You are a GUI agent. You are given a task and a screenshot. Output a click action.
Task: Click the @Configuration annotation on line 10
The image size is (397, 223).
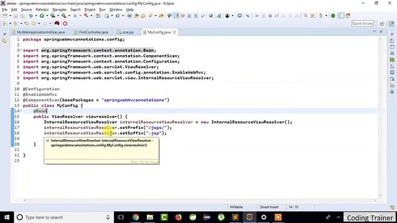point(42,89)
